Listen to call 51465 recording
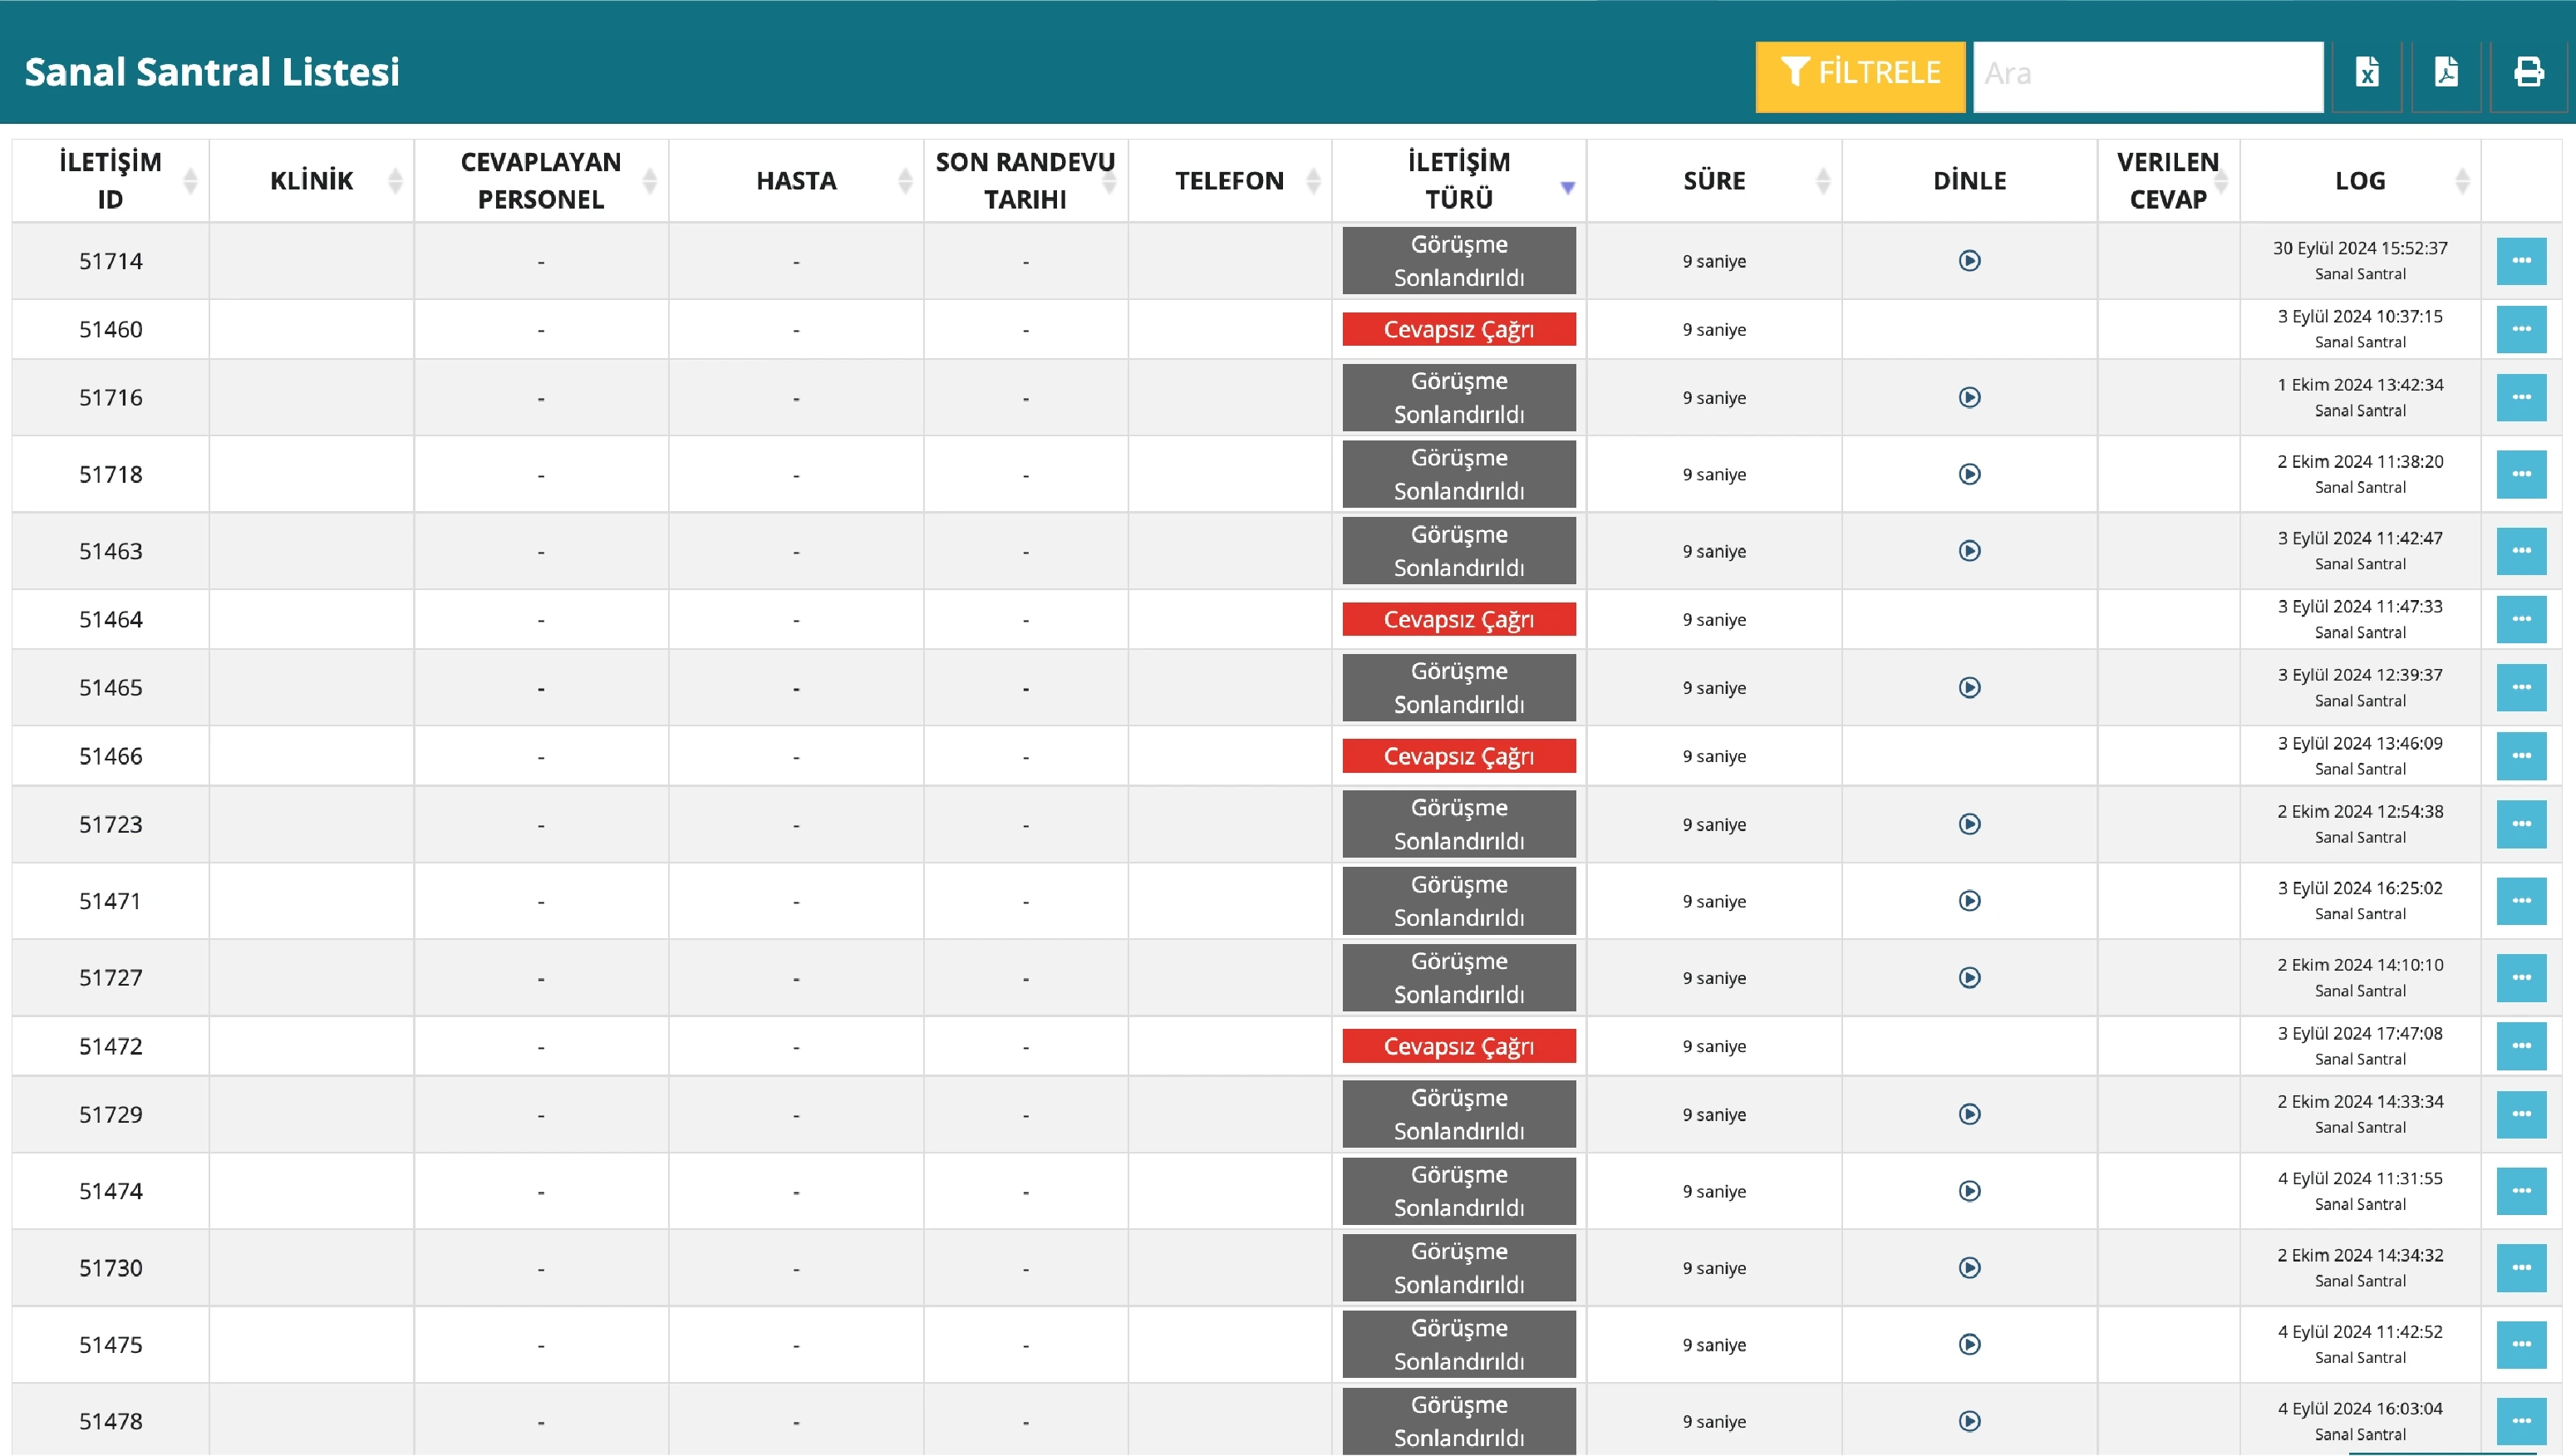2576x1456 pixels. 1969,688
